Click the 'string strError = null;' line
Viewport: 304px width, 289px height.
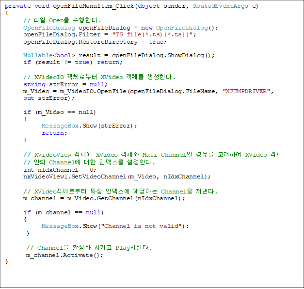[65, 84]
